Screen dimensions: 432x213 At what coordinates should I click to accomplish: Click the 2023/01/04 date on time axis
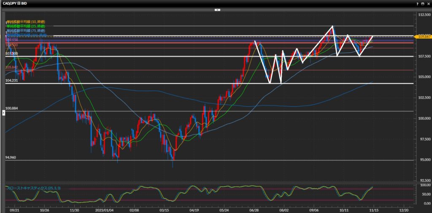pos(105,209)
